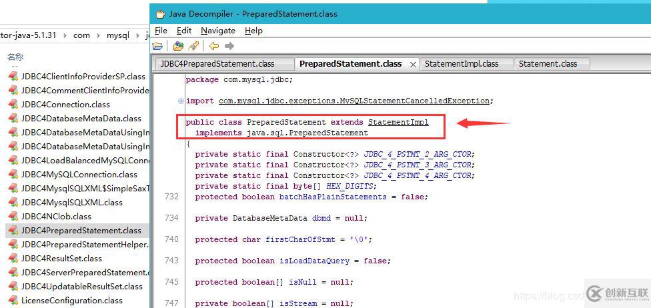651x308 pixels.
Task: Click the Search toolbar icon
Action: coord(193,46)
